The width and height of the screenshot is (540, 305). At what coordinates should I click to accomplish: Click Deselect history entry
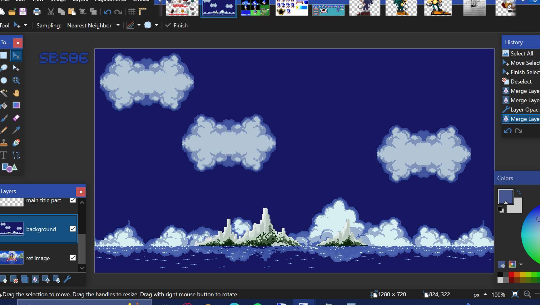(x=521, y=81)
